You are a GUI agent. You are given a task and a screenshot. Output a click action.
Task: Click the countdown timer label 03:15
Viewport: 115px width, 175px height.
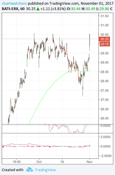point(104,44)
